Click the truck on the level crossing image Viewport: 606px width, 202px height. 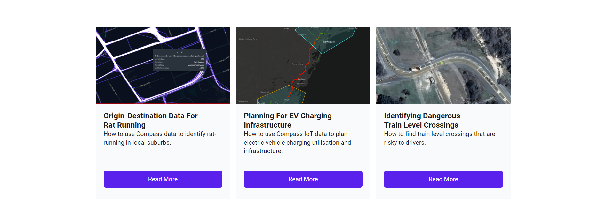(415, 69)
